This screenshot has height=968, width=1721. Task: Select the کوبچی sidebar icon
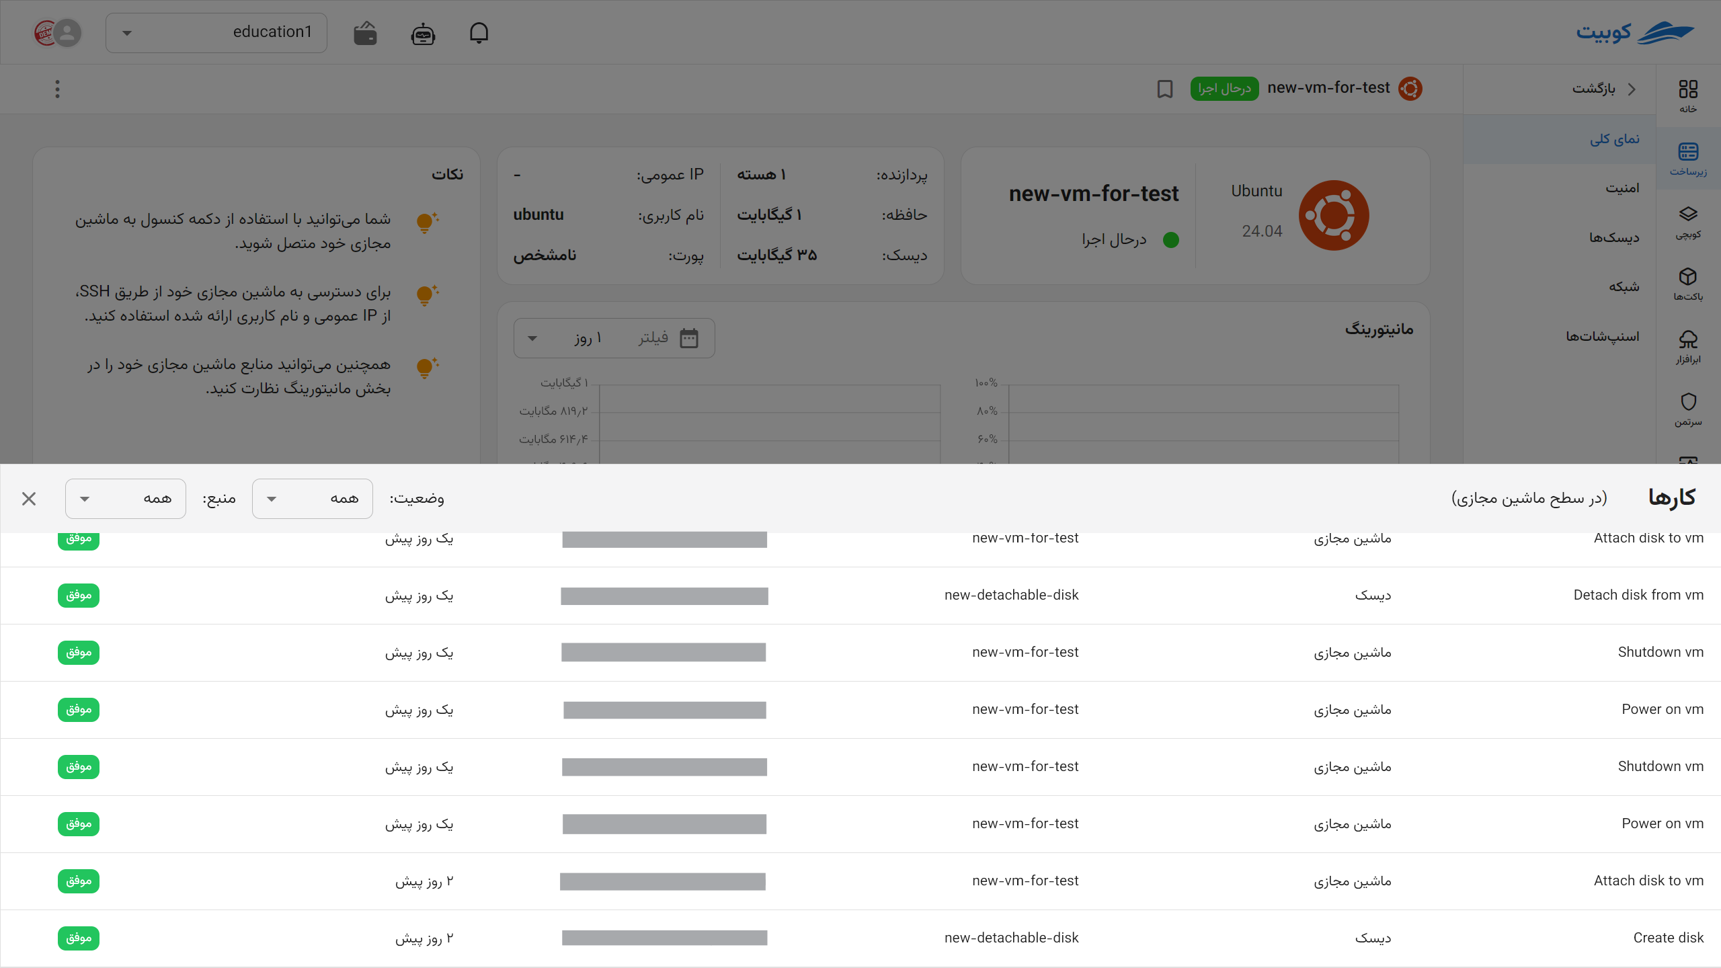[x=1689, y=222]
